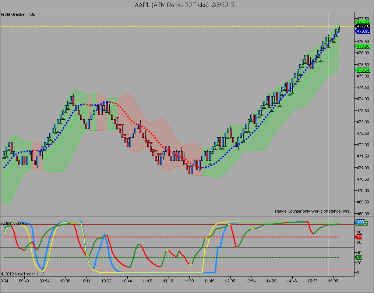Viewport: 374px width, 293px height.
Task: Click the green 477.31 price marker
Action: coord(363,22)
